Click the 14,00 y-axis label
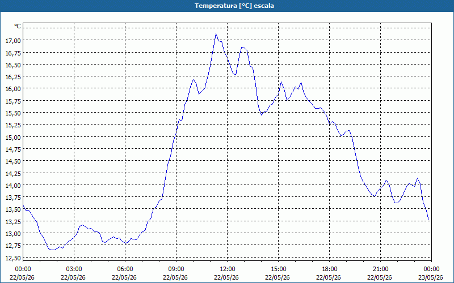The image size is (454, 283). pyautogui.click(x=13, y=186)
